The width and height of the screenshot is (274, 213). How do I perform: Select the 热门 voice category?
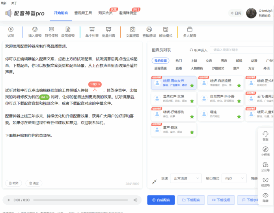[x=179, y=61]
